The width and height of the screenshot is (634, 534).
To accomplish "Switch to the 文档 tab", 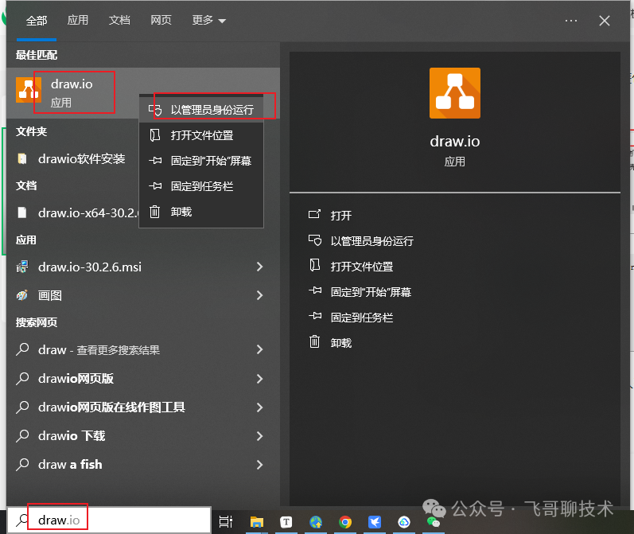I will (119, 20).
